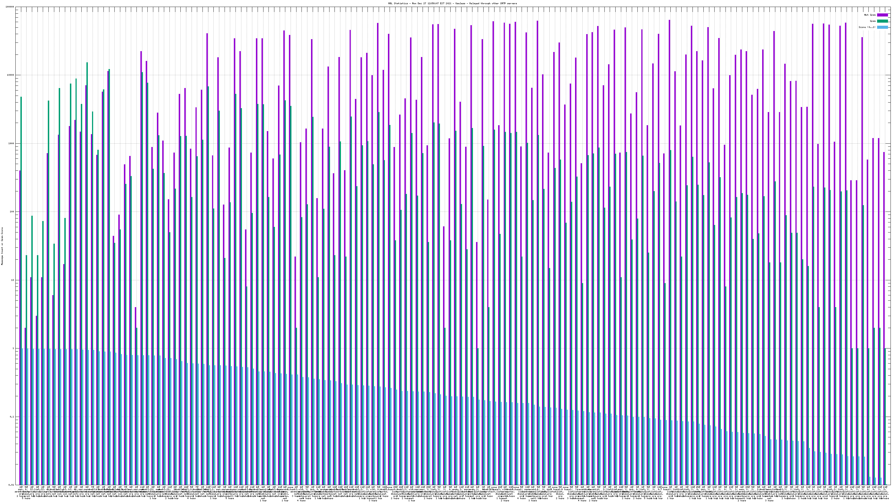
Task: Click the 100000 y-axis tick label
Action: coord(10,7)
